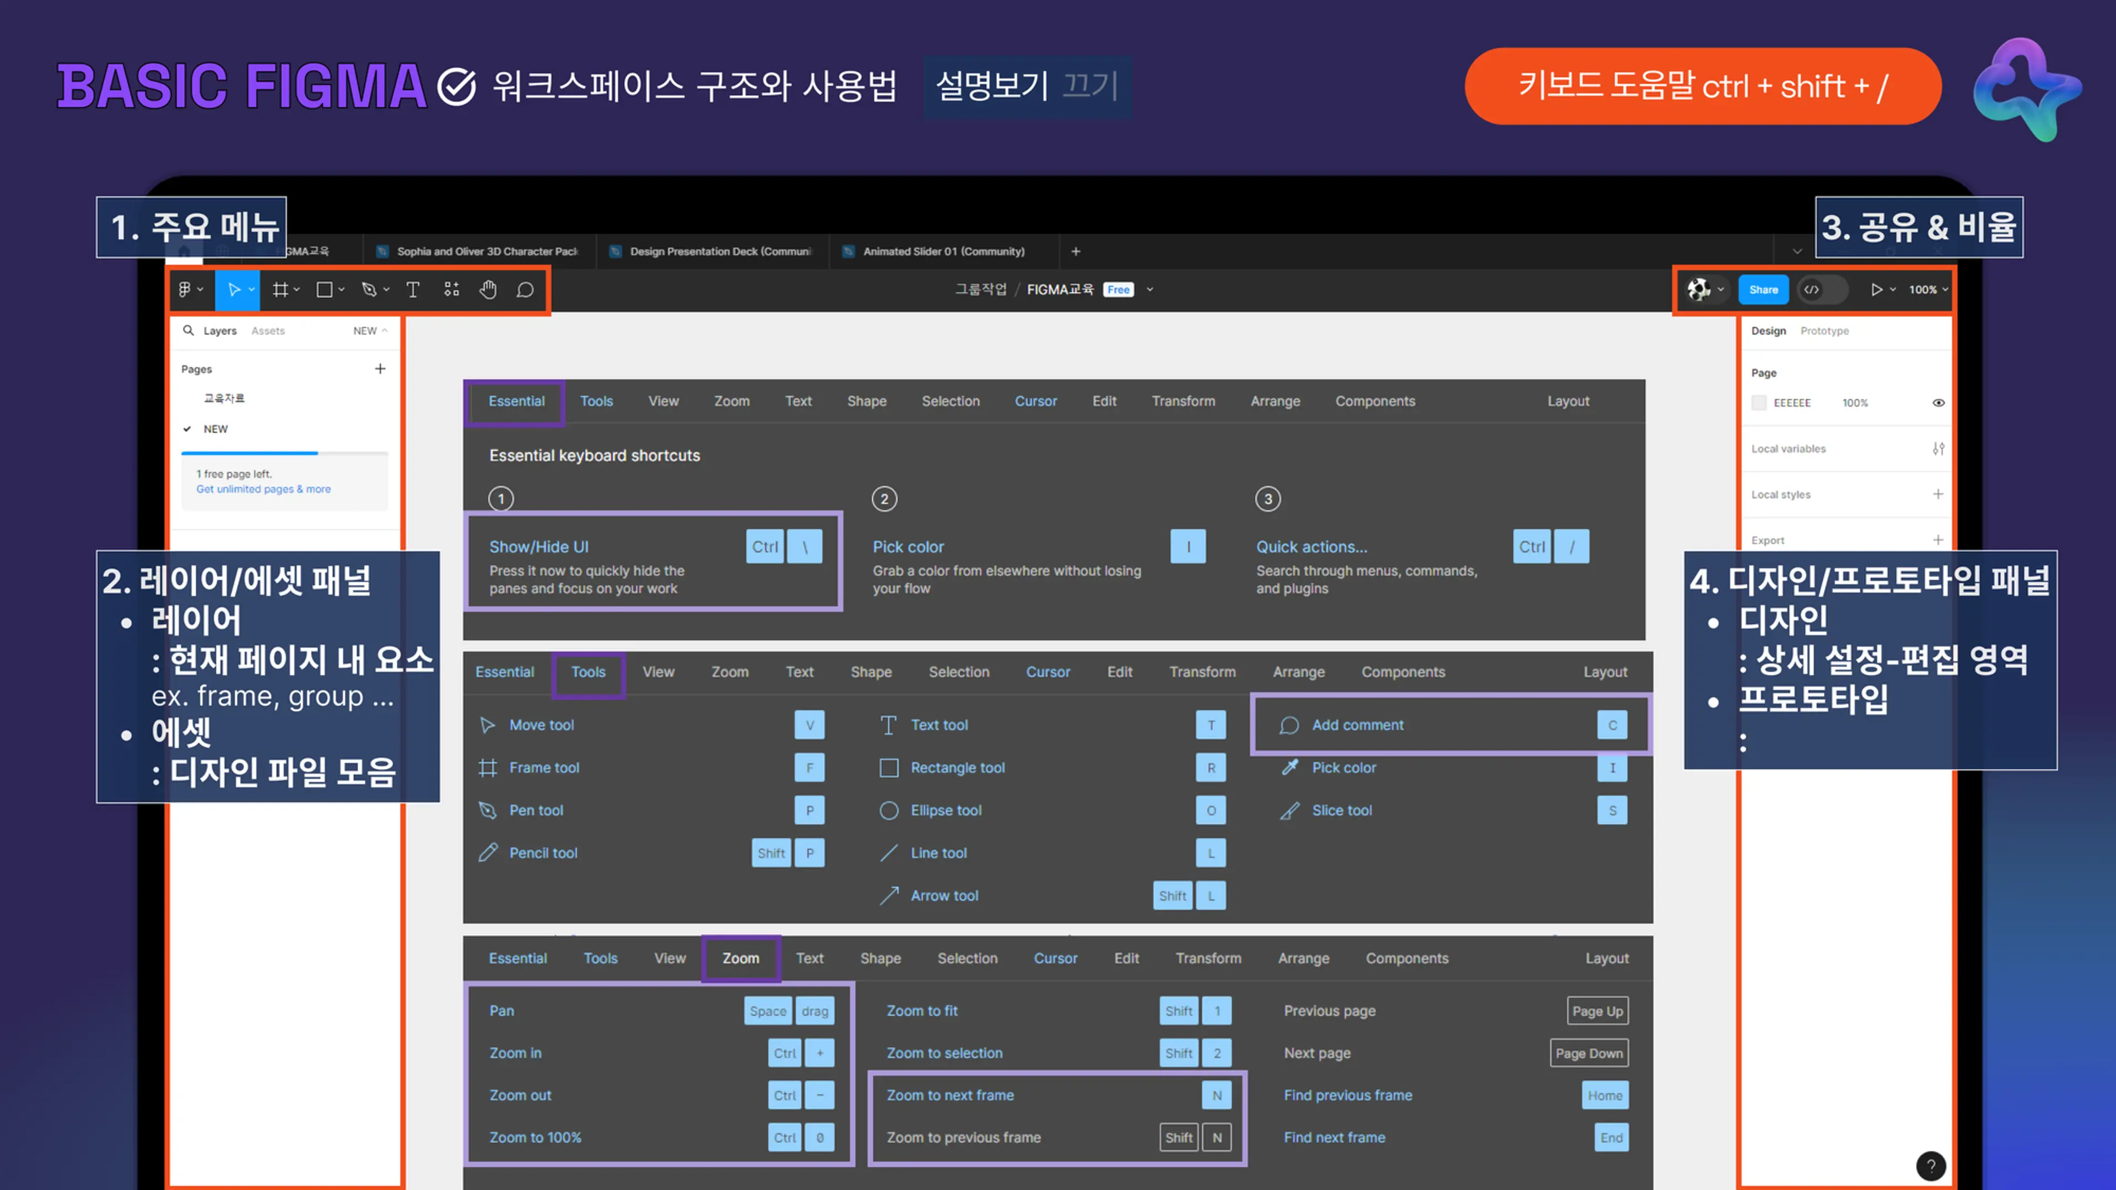Click the Free plan badge
Viewport: 2116px width, 1190px height.
click(1118, 289)
